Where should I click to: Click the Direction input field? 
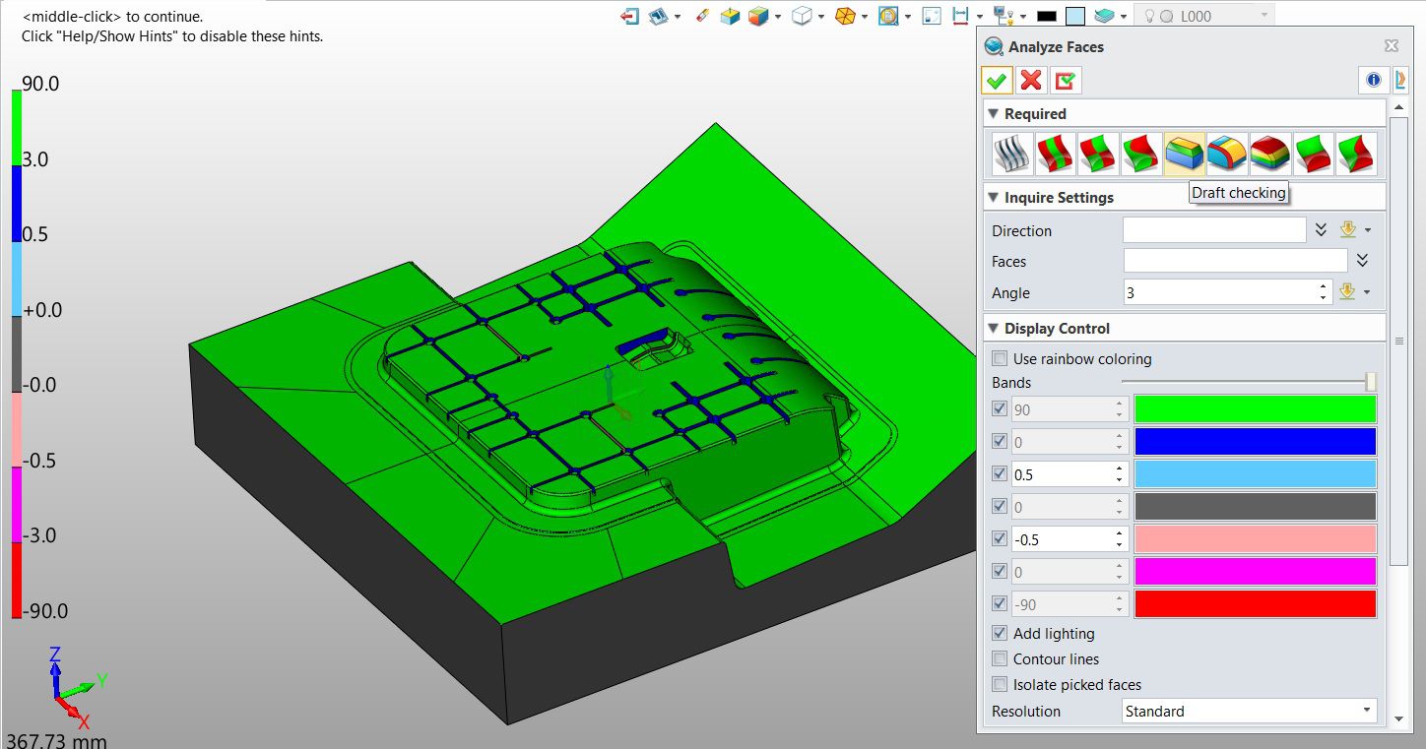1214,230
